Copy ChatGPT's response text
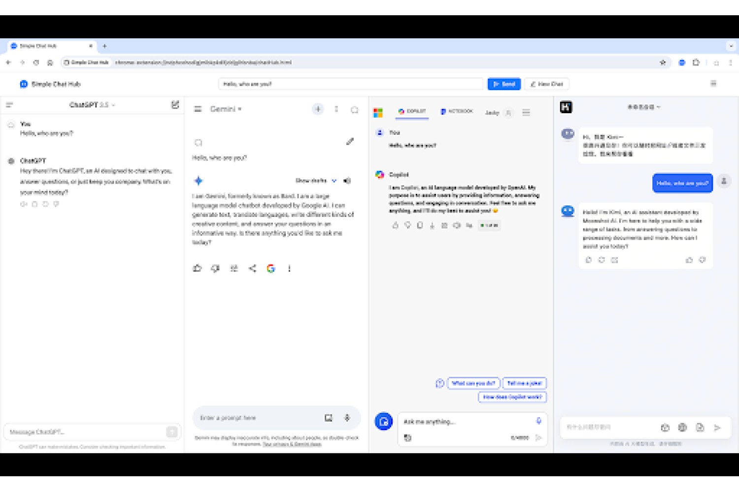Screen dimensions: 739x492 click(34, 204)
